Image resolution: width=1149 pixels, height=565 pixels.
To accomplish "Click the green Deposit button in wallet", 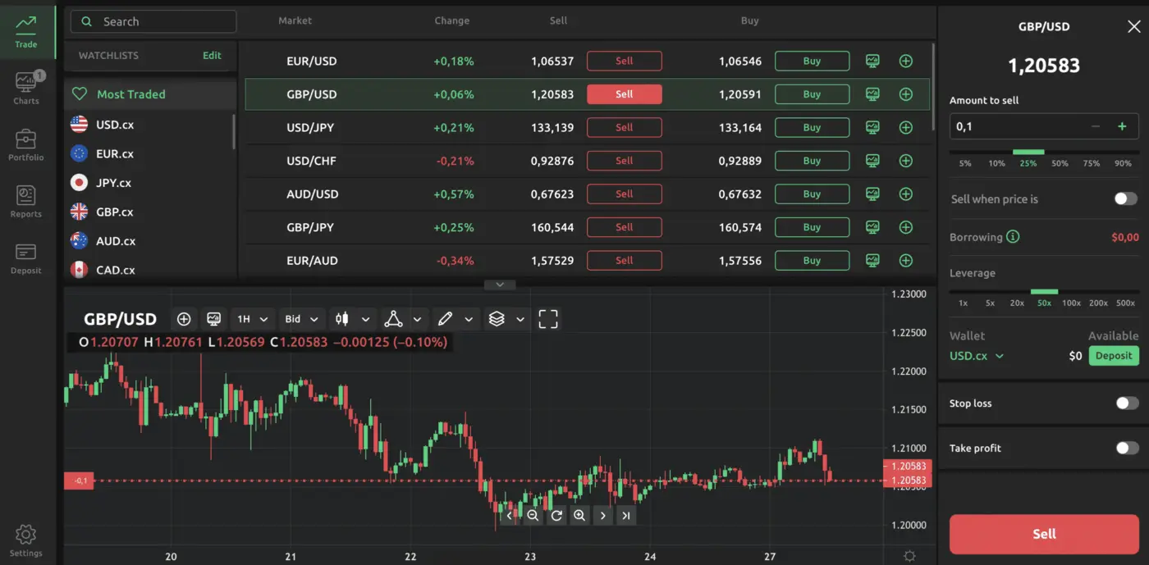I will point(1114,356).
